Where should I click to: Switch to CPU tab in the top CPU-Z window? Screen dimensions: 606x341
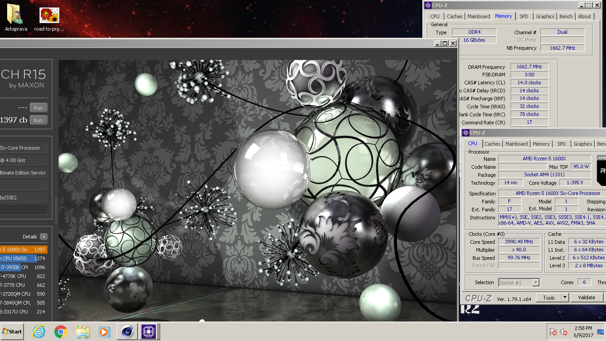click(x=435, y=16)
